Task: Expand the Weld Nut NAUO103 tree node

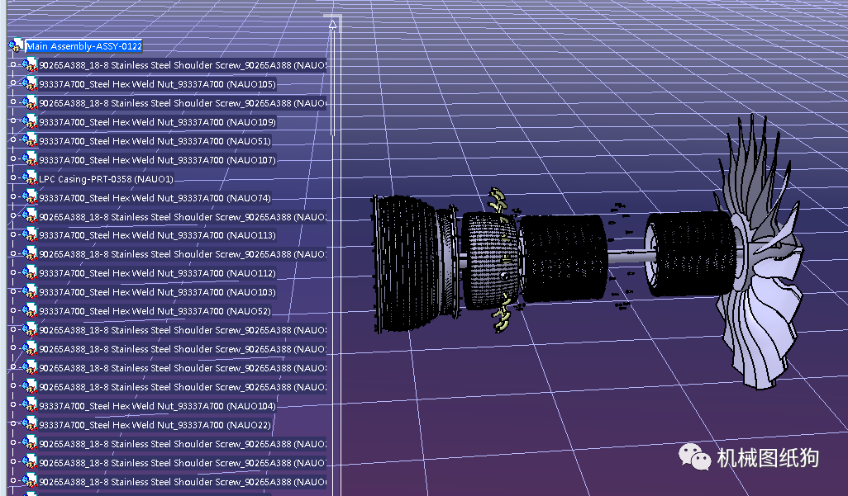Action: pyautogui.click(x=13, y=291)
